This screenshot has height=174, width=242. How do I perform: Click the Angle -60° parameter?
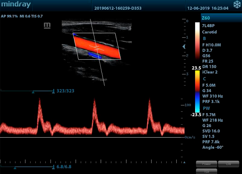coord(213,147)
